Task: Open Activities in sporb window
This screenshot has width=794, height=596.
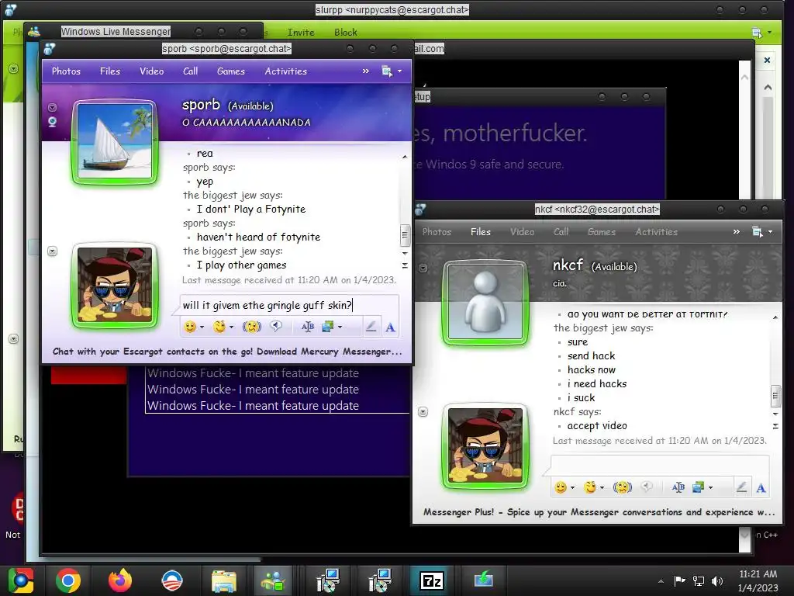Action: point(285,71)
